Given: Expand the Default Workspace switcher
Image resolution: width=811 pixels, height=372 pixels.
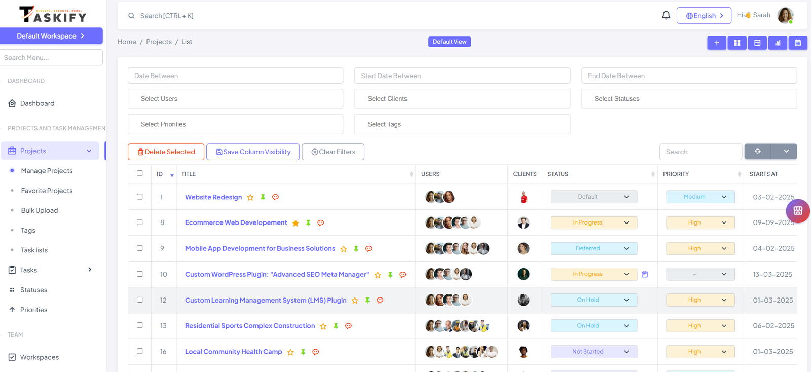Looking at the screenshot, I should click(51, 36).
